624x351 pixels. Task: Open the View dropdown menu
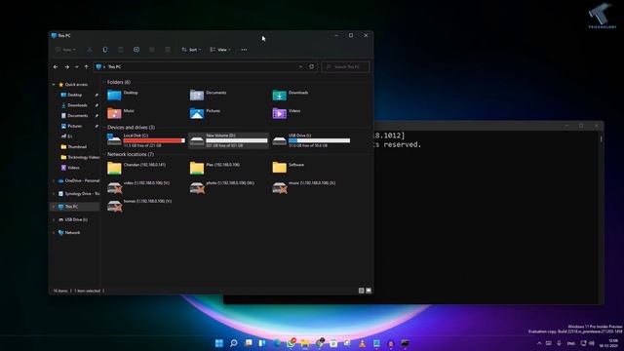click(220, 50)
